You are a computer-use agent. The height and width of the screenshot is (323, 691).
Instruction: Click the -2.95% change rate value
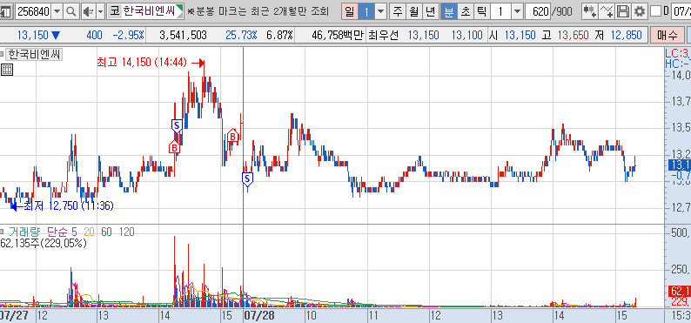pyautogui.click(x=128, y=35)
